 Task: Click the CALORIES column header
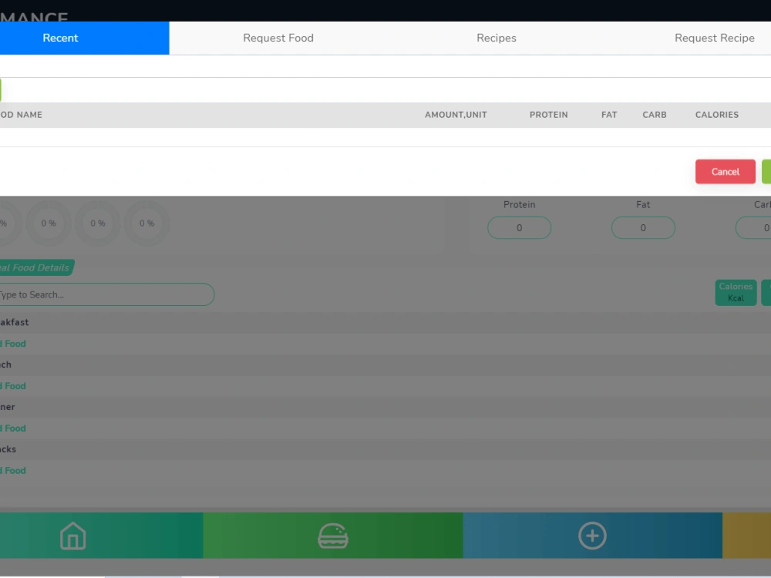click(717, 115)
